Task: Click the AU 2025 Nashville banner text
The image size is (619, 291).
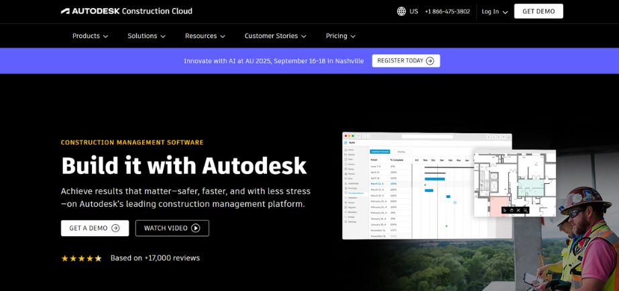Action: (274, 61)
